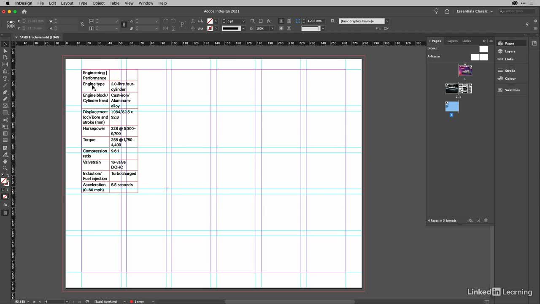
Task: Toggle constrain proportions for width and height
Action: click(82, 24)
